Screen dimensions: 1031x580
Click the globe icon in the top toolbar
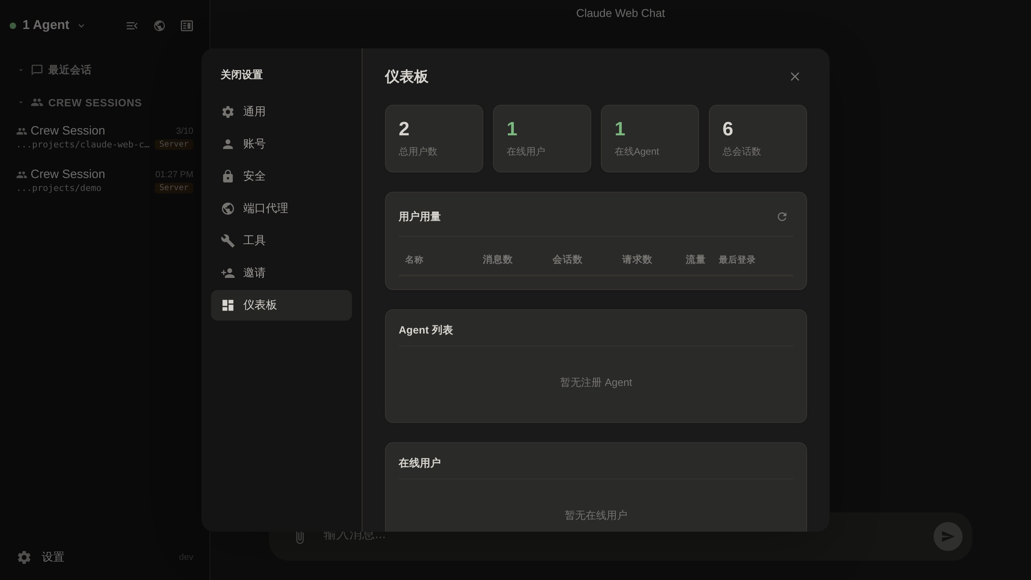point(159,25)
